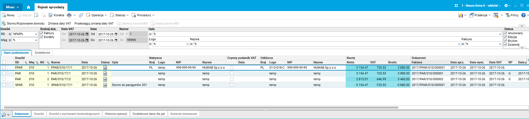Click the Opis operator less-equal symbol

coord(150,34)
